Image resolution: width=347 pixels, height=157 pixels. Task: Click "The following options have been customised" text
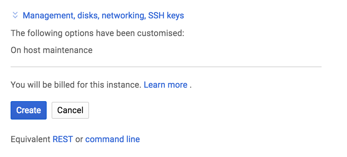click(x=98, y=34)
